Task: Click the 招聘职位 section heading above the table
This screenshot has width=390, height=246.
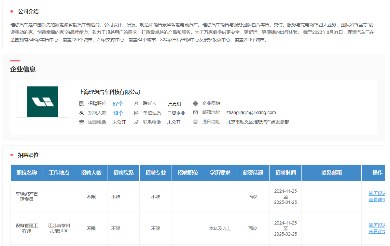Action: point(28,155)
